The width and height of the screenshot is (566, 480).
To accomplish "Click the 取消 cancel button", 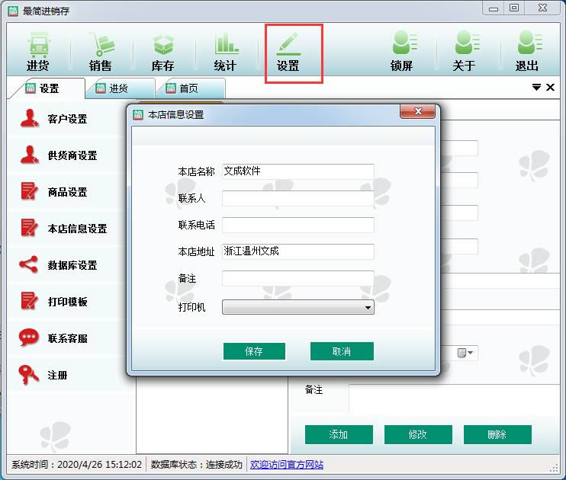I will [x=342, y=351].
